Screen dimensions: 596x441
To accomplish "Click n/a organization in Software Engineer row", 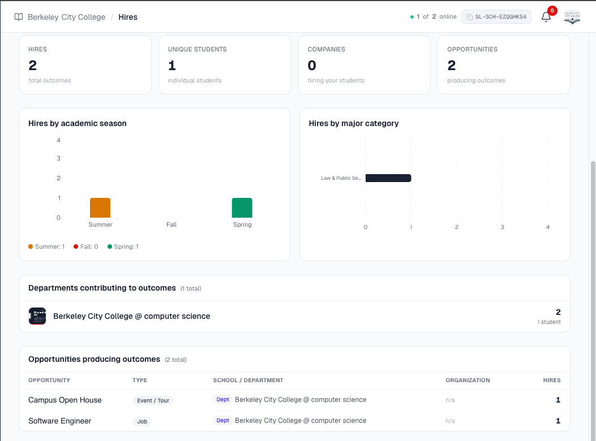I will pos(450,421).
